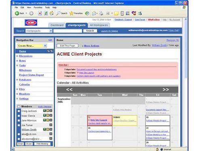Screen dimensions: 202x151
Task: Check the Jane Morrison checkbox
Action: (x=19, y=120)
